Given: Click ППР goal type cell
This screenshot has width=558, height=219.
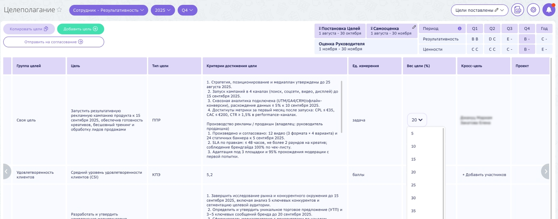Looking at the screenshot, I should (x=174, y=120).
